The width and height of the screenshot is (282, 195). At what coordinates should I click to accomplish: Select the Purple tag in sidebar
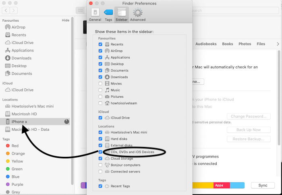click(15, 185)
